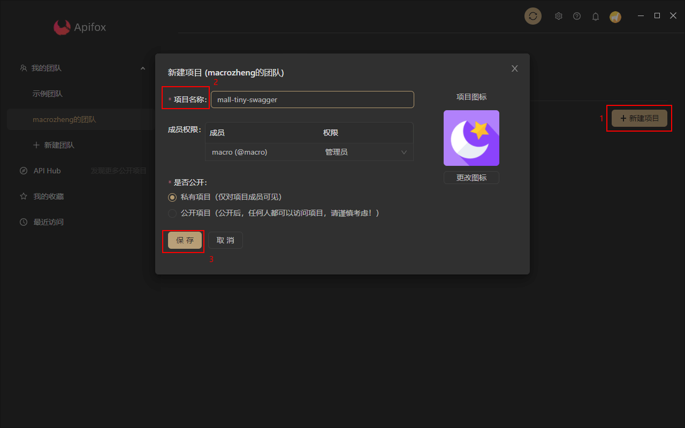Viewport: 685px width, 428px height.
Task: Open help via question mark icon
Action: coord(577,16)
